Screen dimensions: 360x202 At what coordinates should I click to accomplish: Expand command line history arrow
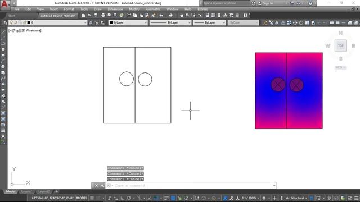(x=274, y=186)
